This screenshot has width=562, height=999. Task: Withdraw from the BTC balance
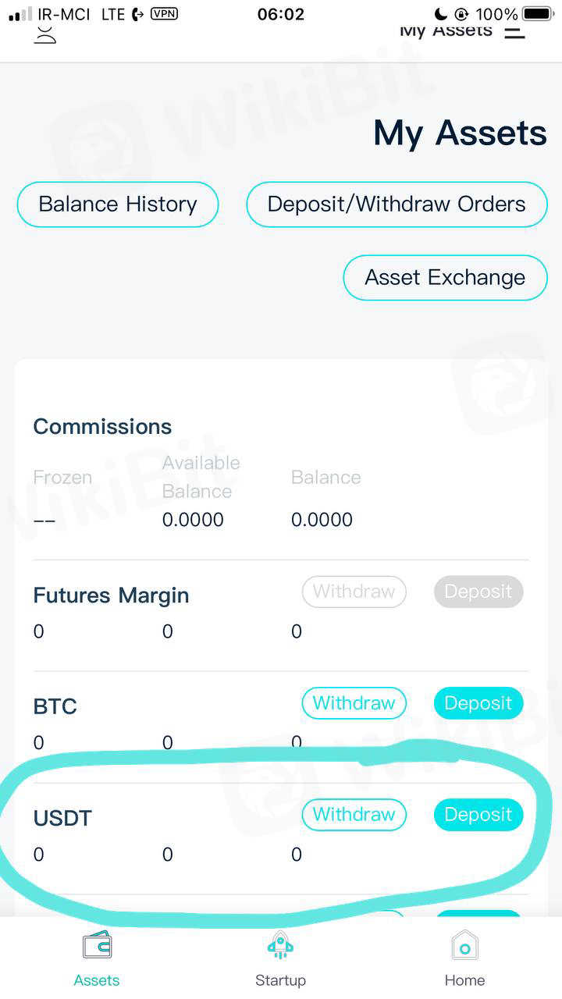click(354, 703)
